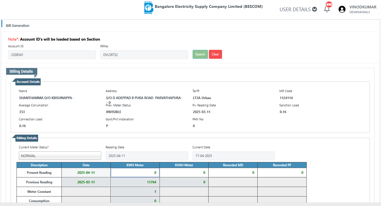Click the Recorded PF column header

coord(282,165)
